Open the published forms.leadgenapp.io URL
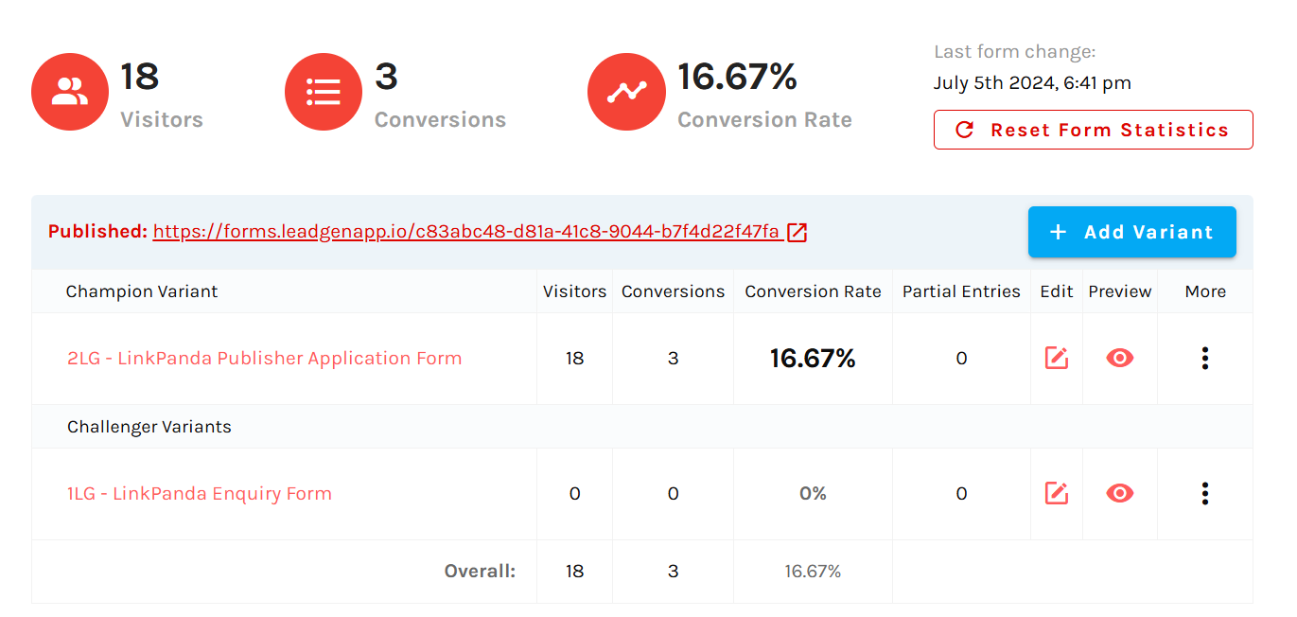Image resolution: width=1297 pixels, height=617 pixels. coord(466,232)
